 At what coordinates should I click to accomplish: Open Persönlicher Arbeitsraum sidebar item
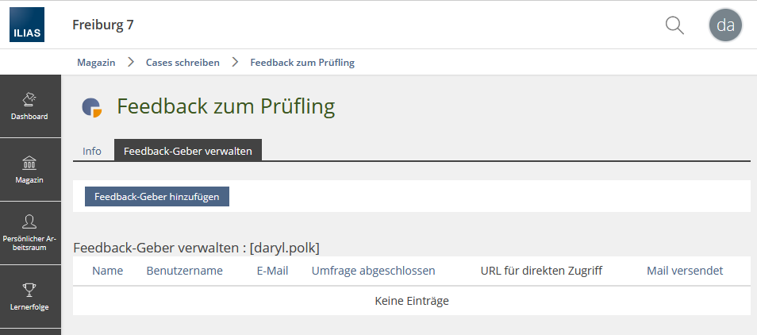click(x=29, y=233)
